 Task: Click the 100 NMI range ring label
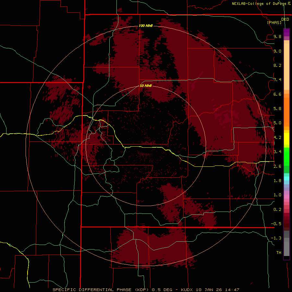coord(146,26)
